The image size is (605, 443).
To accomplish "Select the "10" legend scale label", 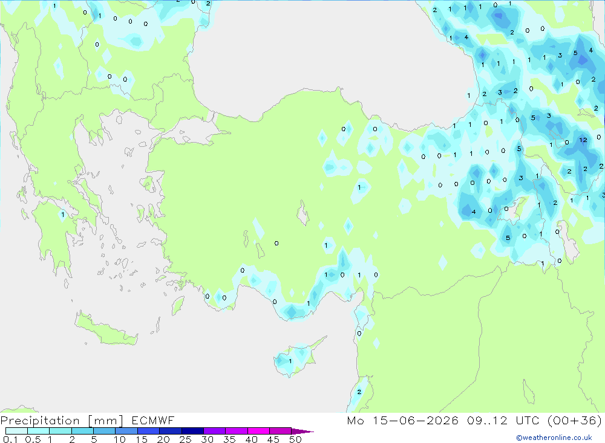I will click(120, 439).
